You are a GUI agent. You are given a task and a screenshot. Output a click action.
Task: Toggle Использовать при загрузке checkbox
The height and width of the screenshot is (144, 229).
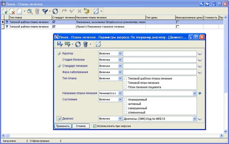click(x=95, y=126)
